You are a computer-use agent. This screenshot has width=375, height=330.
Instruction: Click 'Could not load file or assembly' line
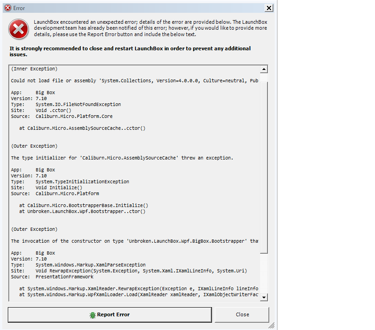135,81
